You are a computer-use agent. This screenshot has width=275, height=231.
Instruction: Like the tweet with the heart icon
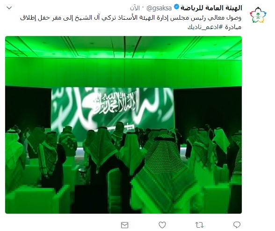(162, 225)
